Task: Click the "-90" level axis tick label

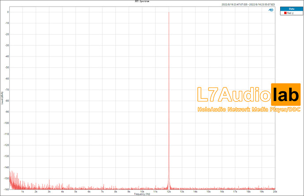Action: [x=7, y=112]
